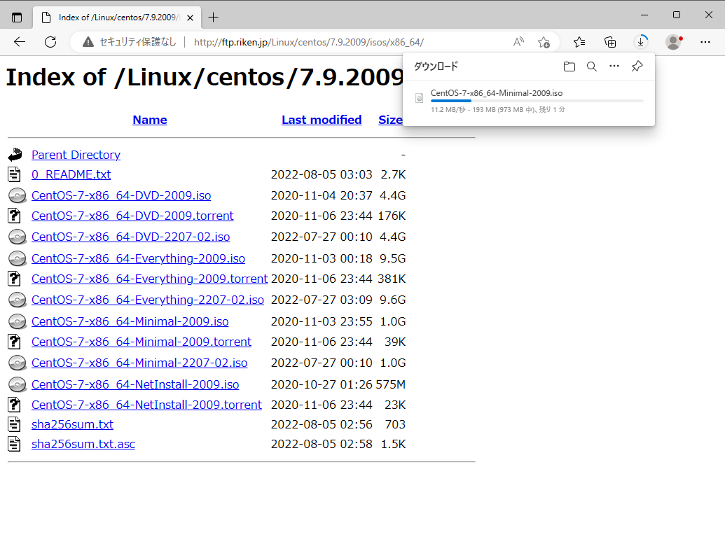Download CentOS-7-x86_64-Minimal-2207-02.iso
Image resolution: width=725 pixels, height=558 pixels.
139,363
